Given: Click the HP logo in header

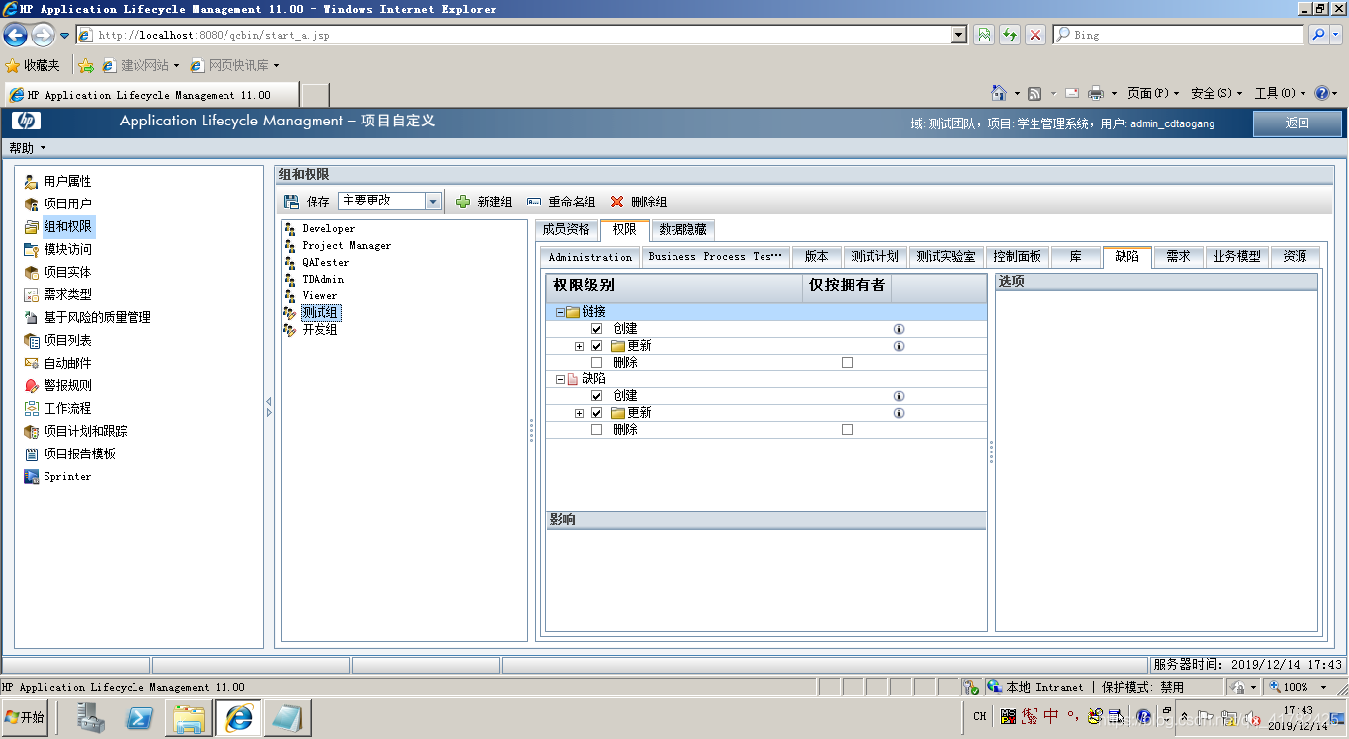Looking at the screenshot, I should (x=27, y=122).
